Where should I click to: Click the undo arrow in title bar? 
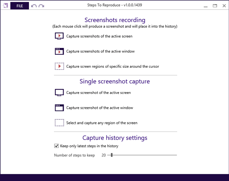coord(34,6)
